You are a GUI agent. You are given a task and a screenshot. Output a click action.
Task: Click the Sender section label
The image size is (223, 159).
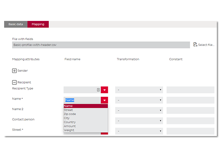tap(23, 70)
